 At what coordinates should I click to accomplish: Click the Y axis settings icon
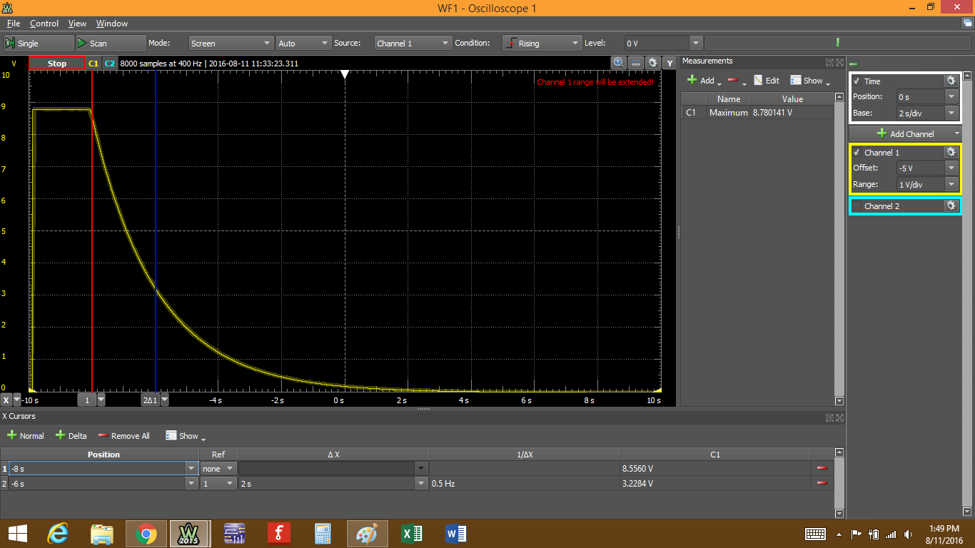670,62
